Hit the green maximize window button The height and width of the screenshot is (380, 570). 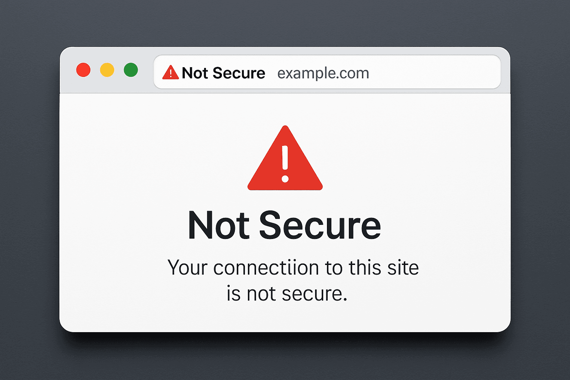[x=131, y=70]
